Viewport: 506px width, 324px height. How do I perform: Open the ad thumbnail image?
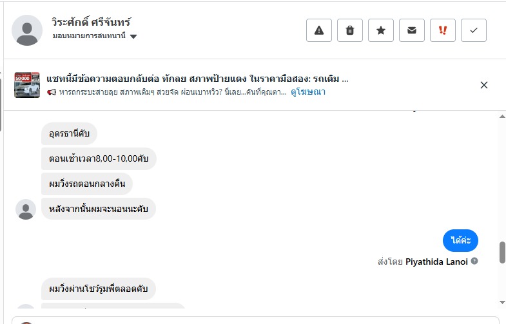click(x=27, y=85)
